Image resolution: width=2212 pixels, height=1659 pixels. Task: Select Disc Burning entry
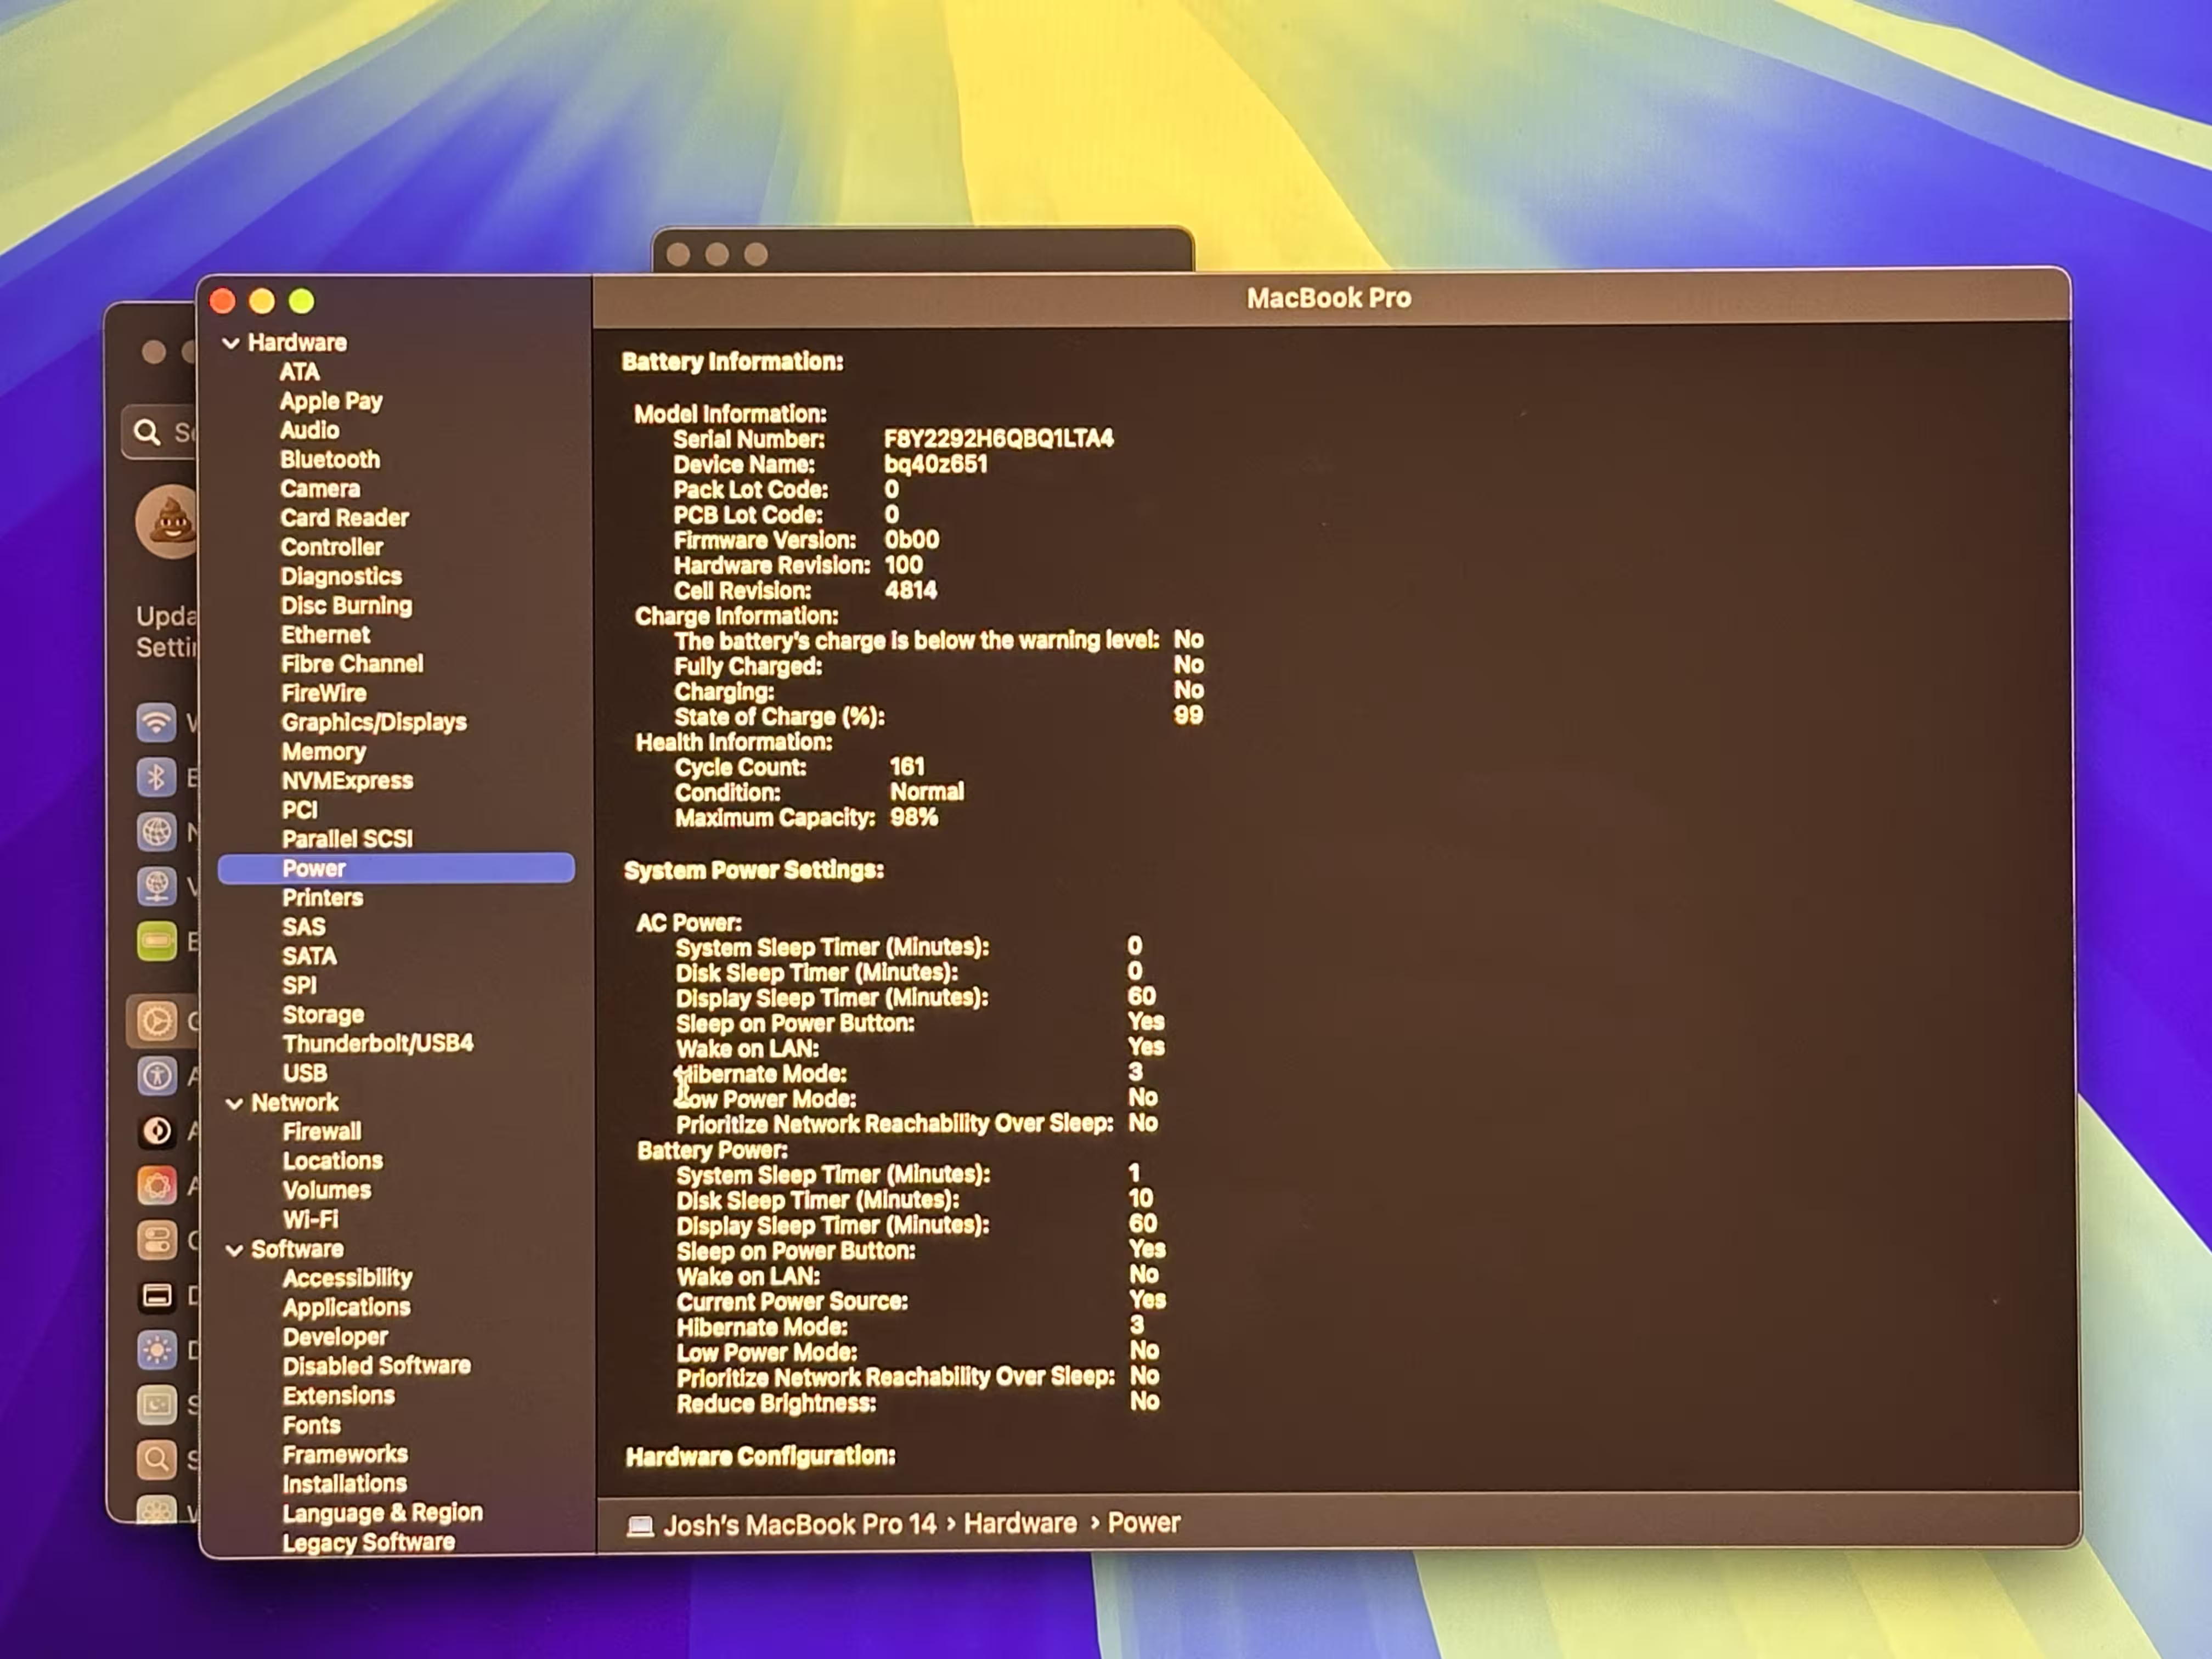[x=346, y=605]
